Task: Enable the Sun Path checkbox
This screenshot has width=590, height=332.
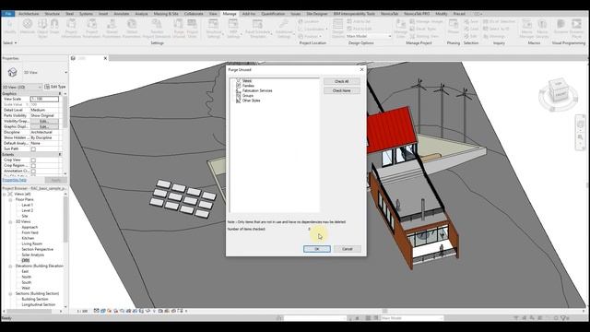Action: click(x=33, y=149)
